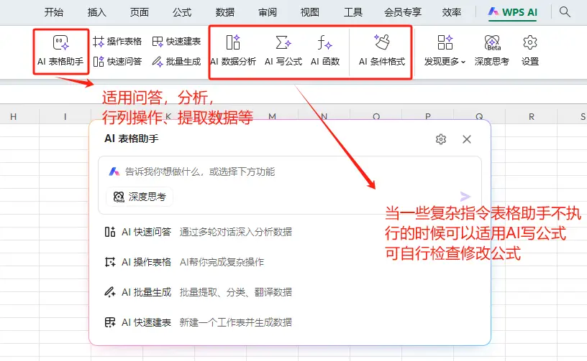Select column I header
Image resolution: width=587 pixels, height=361 pixels.
tap(65, 116)
